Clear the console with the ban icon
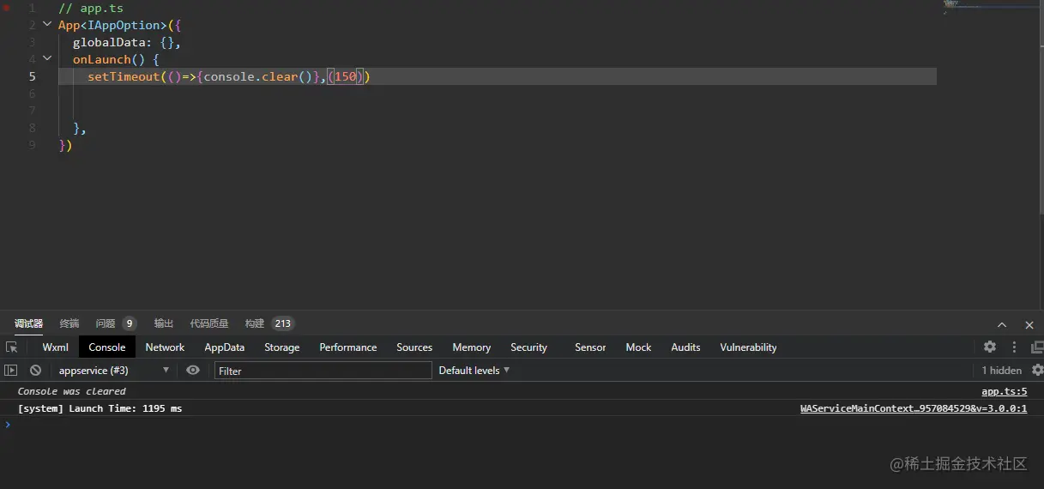 [x=35, y=371]
